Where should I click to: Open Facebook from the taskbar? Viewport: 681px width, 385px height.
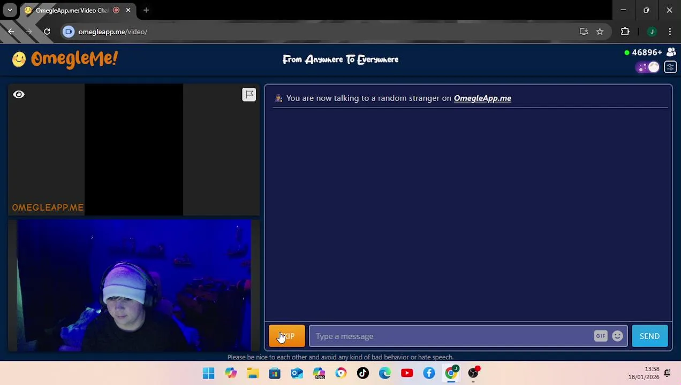[x=429, y=373]
